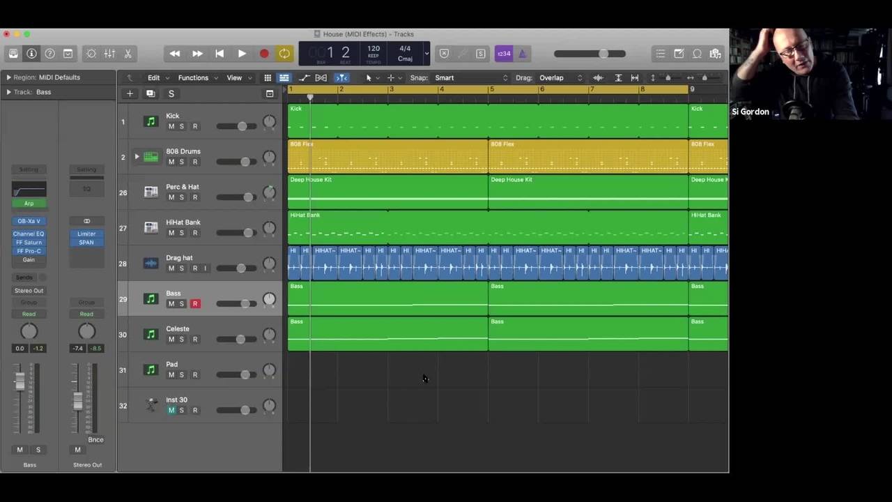This screenshot has width=892, height=502.
Task: Open the Loop Browser icon
Action: point(697,54)
